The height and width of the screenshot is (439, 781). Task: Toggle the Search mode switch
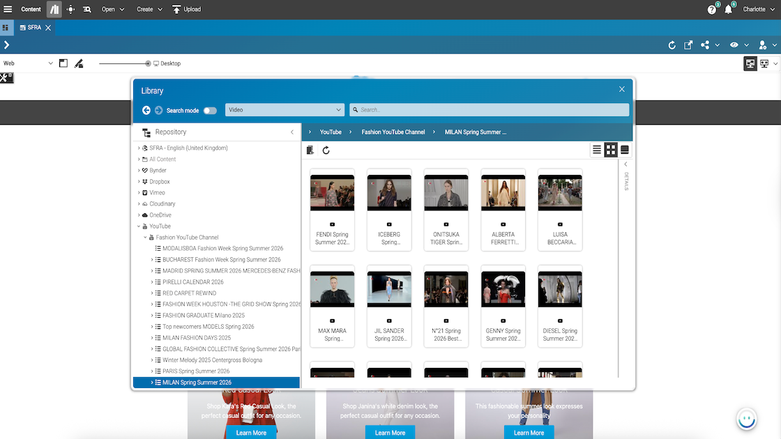(209, 110)
